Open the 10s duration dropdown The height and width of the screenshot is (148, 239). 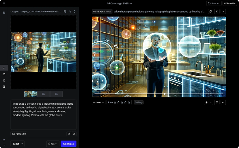53,144
